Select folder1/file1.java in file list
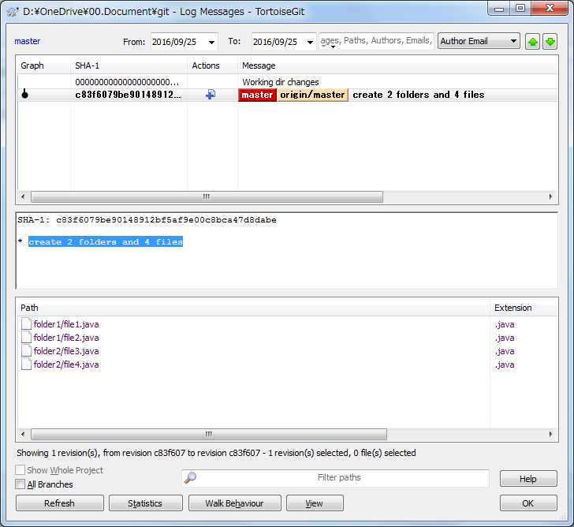 66,324
